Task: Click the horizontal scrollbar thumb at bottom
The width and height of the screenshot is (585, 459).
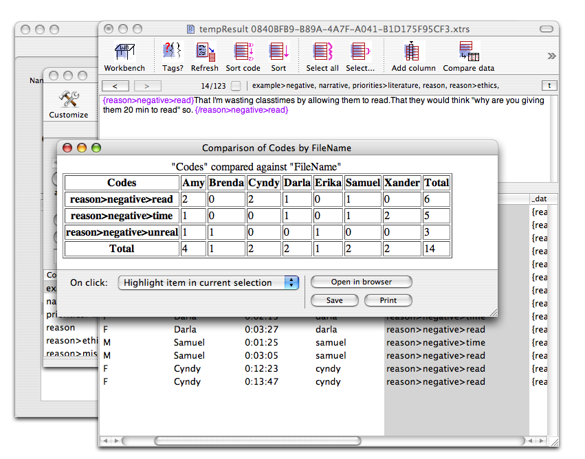Action: (x=257, y=440)
